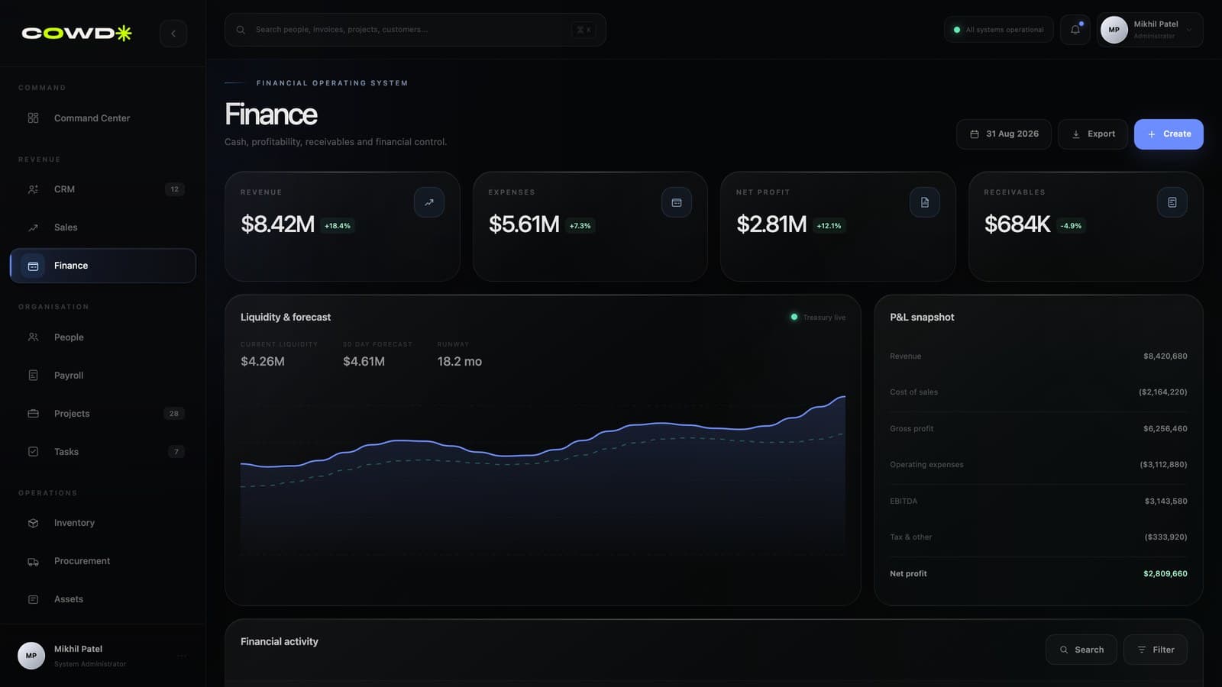
Task: Click the Treasury live indicator
Action: 818,318
